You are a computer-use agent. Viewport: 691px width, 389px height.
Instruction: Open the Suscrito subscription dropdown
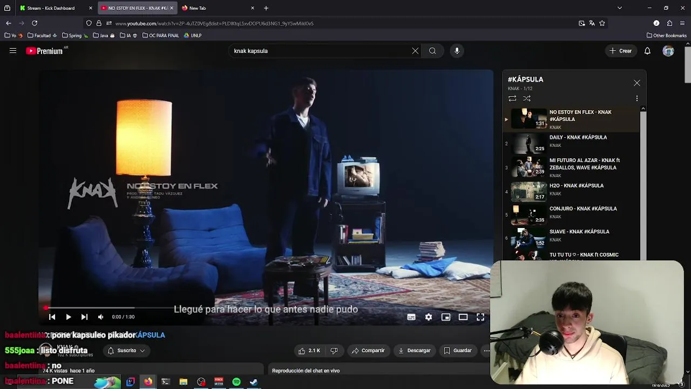coord(126,351)
